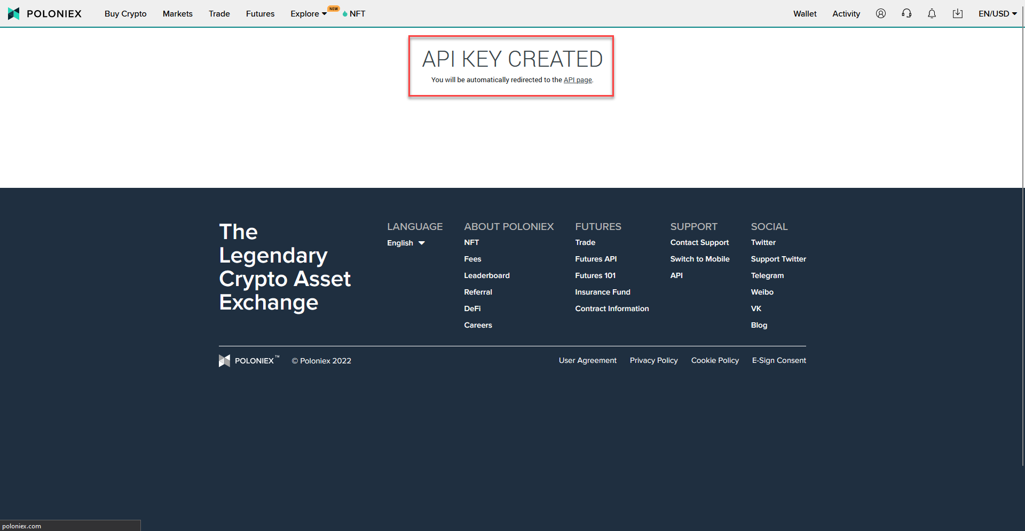This screenshot has width=1025, height=531.
Task: Click the Leaderboard link under About Poloniex
Action: coord(486,275)
